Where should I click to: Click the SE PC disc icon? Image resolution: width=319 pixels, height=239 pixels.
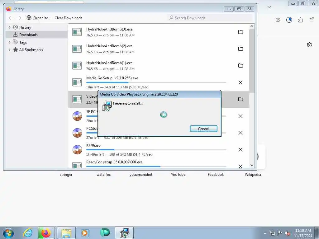(77, 116)
